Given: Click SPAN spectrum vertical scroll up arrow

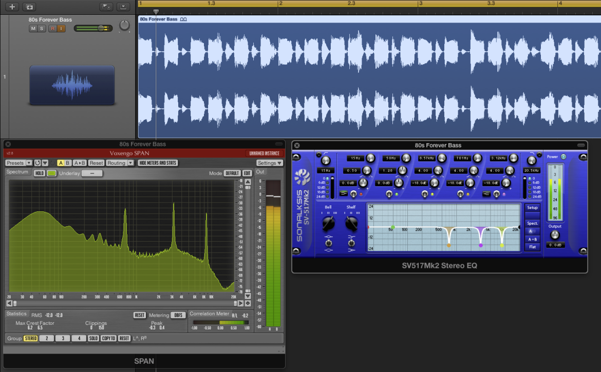Looking at the screenshot, I should point(248,182).
